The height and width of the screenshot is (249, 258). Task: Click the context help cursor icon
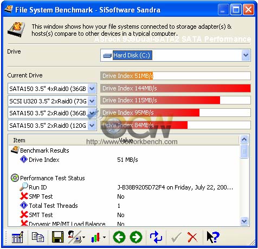[x=213, y=237]
